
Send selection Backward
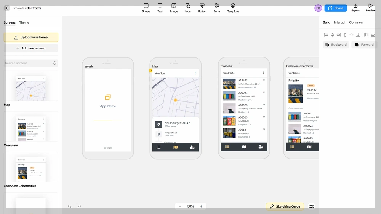[336, 44]
